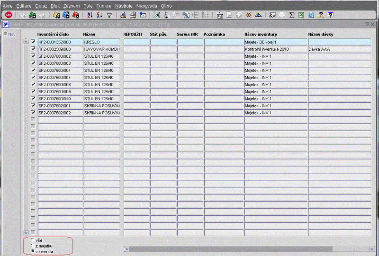Click the second printer preview icon

tap(133, 15)
